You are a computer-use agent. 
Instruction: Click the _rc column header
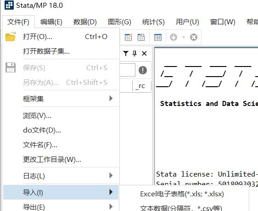click(x=142, y=86)
